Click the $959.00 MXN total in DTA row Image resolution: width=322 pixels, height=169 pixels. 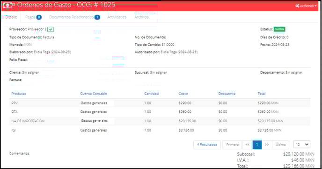[x=268, y=112]
